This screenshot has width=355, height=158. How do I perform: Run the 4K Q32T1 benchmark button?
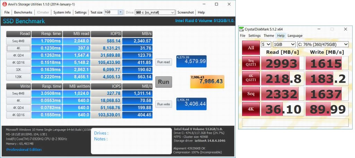(251, 79)
